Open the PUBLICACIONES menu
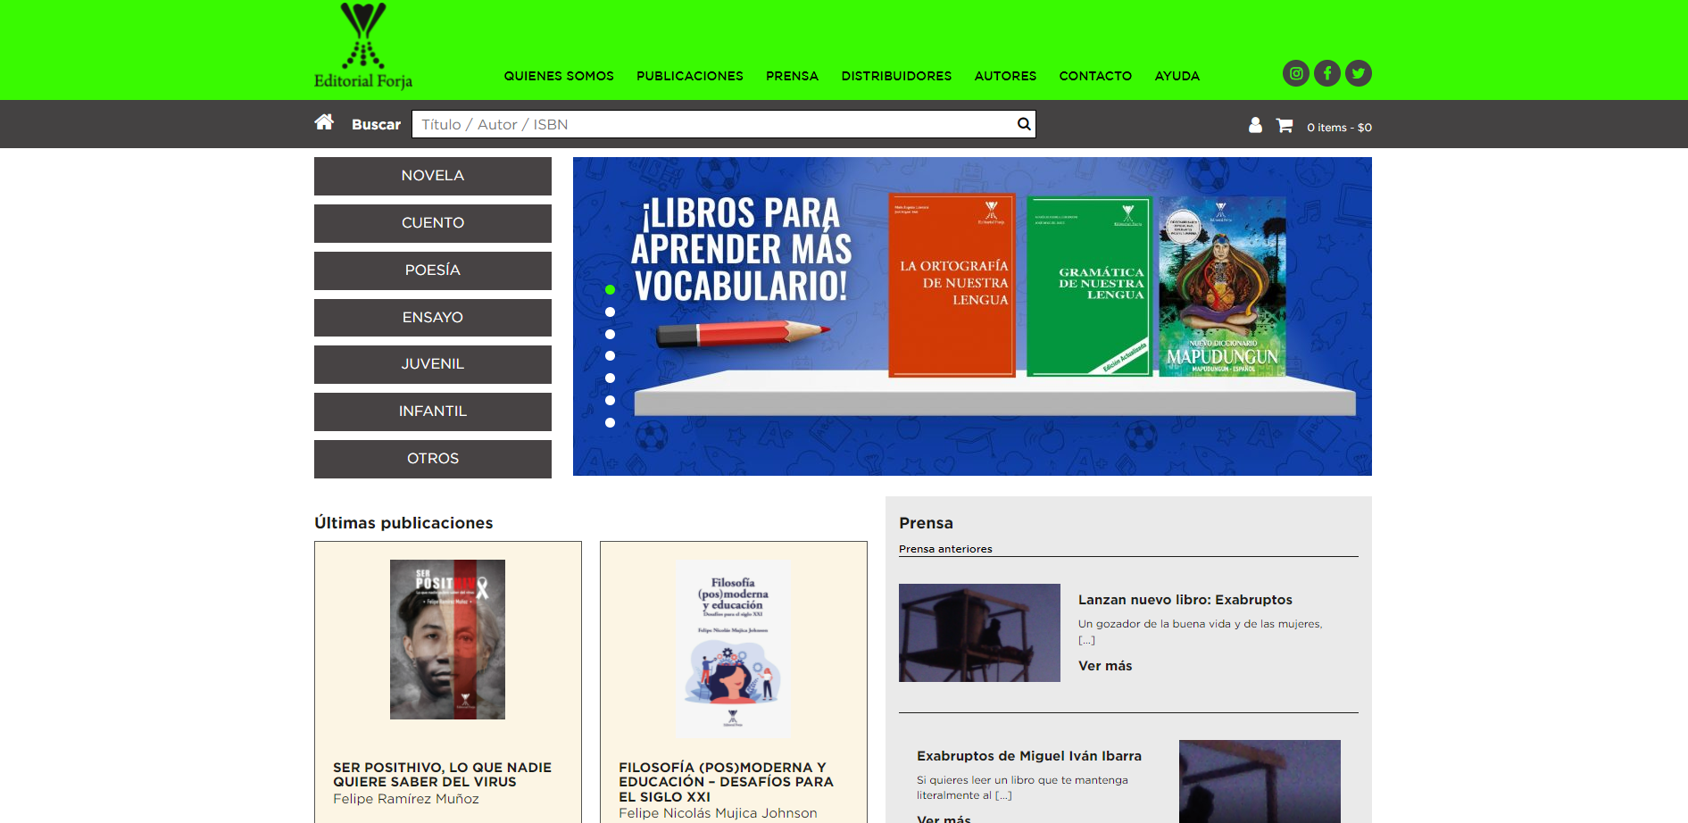Screen dimensions: 1688x823 689,76
